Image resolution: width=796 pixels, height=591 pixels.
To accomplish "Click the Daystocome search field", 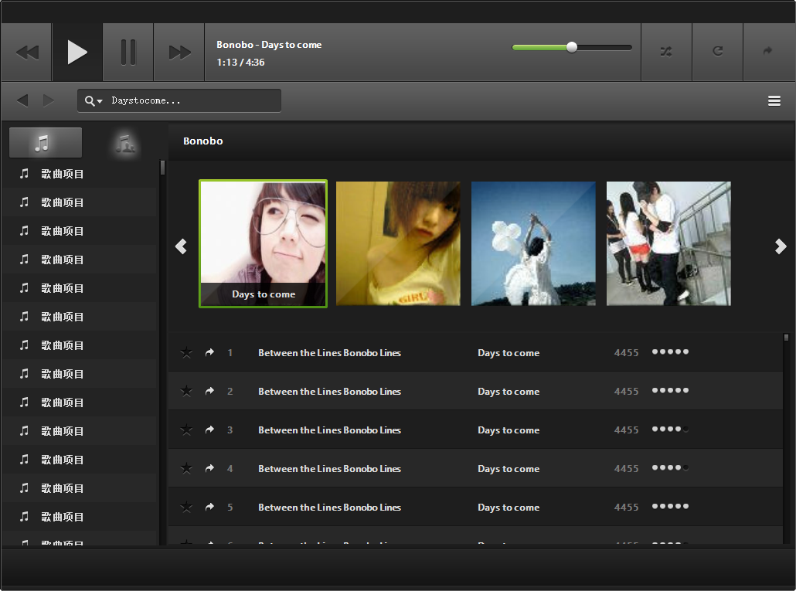I will click(179, 100).
